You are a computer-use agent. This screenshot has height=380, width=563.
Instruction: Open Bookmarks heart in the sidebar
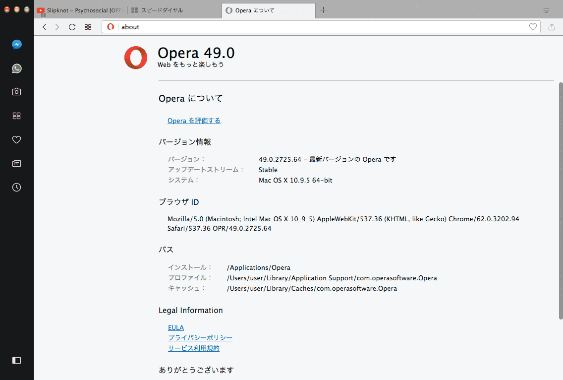point(16,139)
